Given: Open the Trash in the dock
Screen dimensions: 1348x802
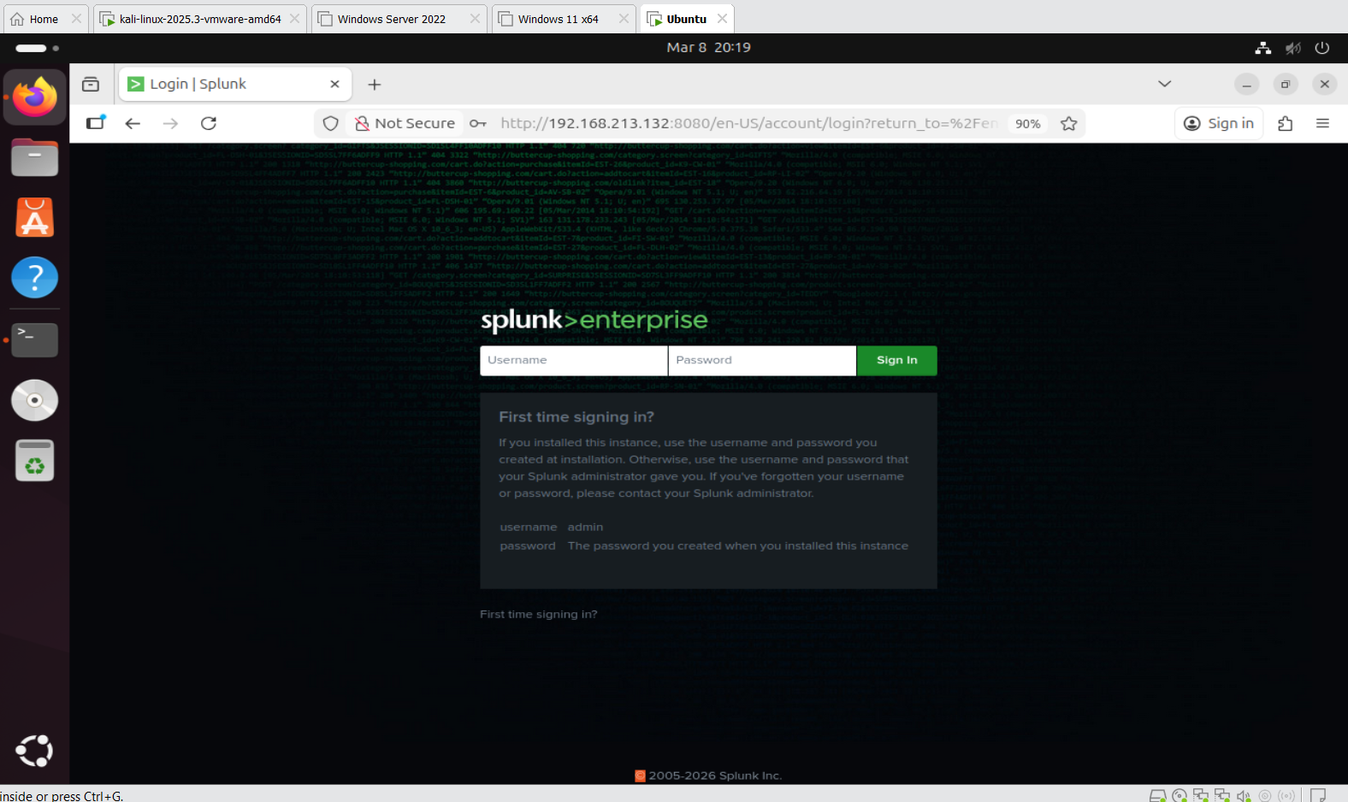Looking at the screenshot, I should [x=35, y=461].
